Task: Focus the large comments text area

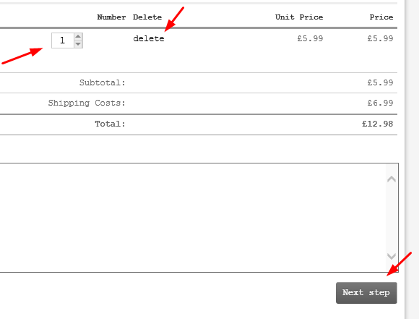Action: click(x=193, y=218)
